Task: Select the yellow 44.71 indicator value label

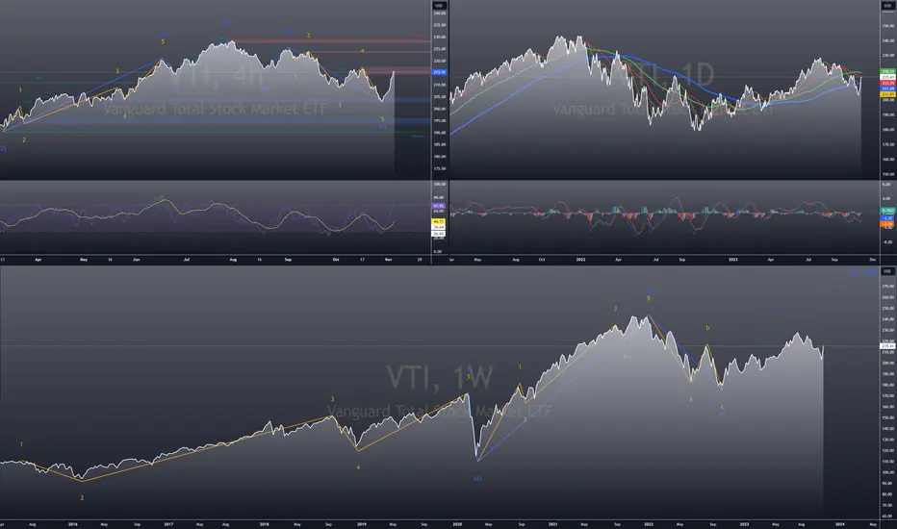Action: 439,221
